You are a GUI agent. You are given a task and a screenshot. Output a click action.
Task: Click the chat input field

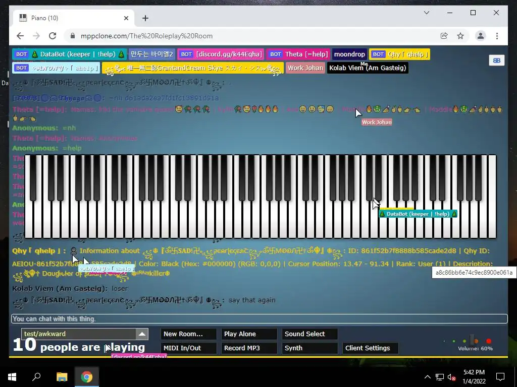click(x=259, y=318)
